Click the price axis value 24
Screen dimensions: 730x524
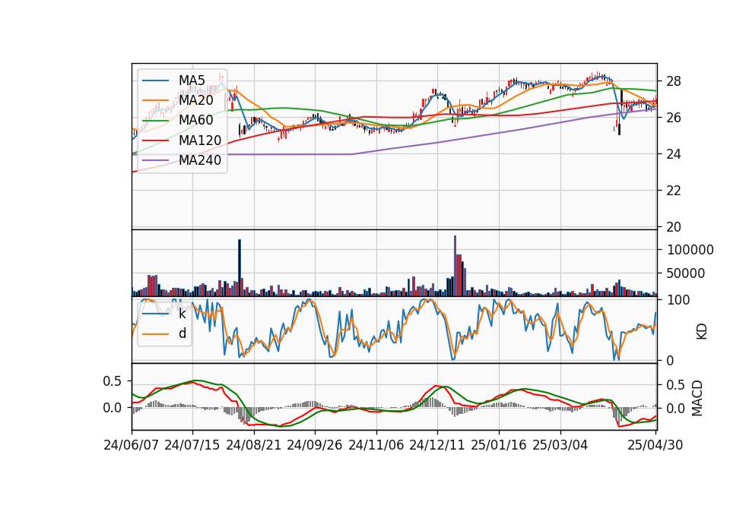pos(674,154)
